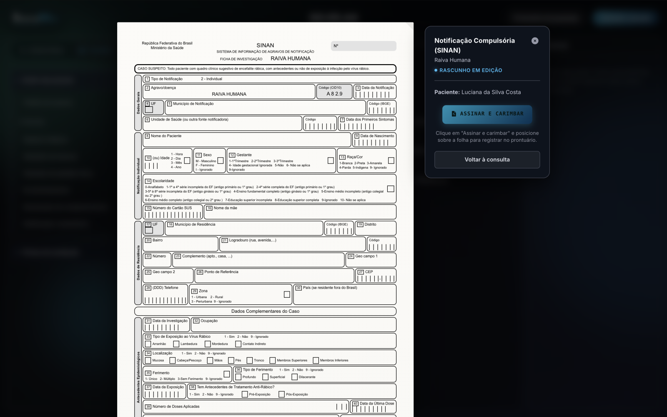
Task: Click the Unidade de Saúde field
Action: (222, 123)
